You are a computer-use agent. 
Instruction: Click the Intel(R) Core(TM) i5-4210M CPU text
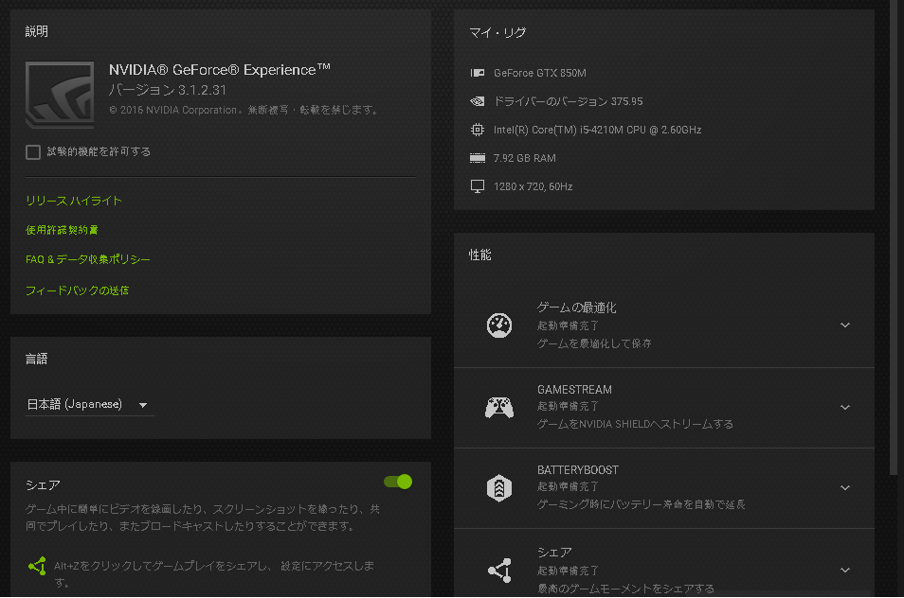[x=597, y=130]
